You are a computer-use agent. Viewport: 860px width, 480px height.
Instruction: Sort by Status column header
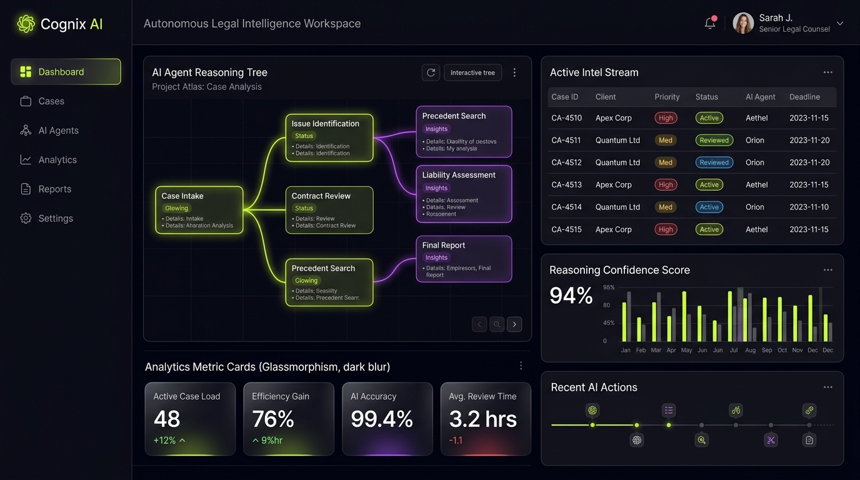tap(707, 97)
